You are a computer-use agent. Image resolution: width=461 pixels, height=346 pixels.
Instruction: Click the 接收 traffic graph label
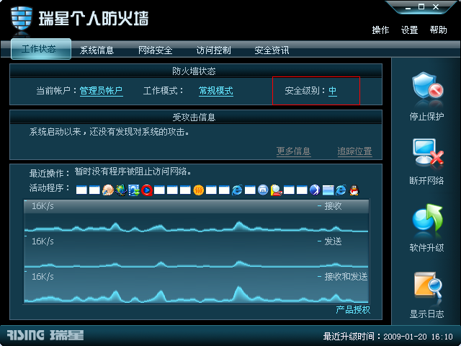[333, 206]
